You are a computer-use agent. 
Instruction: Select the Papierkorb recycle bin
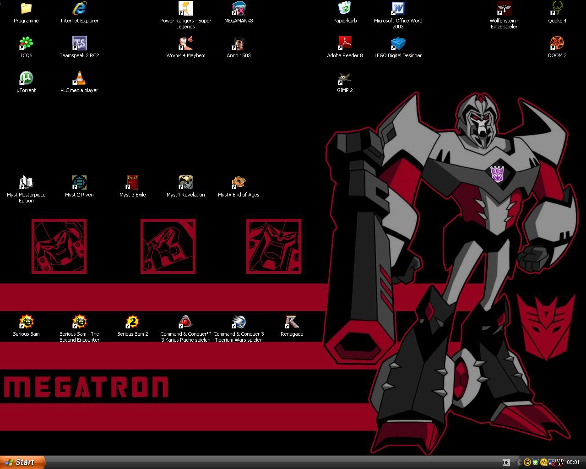pos(345,13)
